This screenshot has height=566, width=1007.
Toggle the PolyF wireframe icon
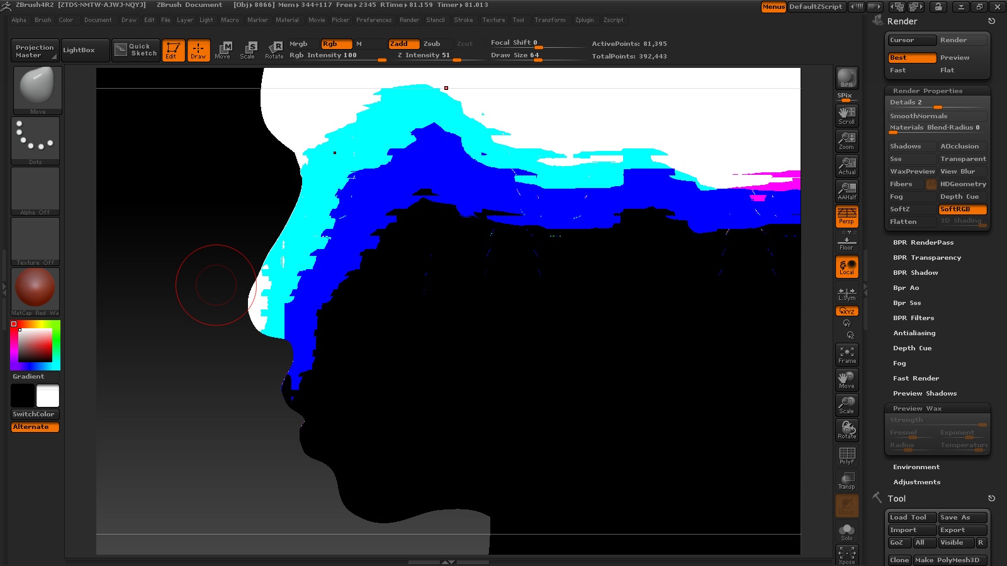(x=847, y=455)
